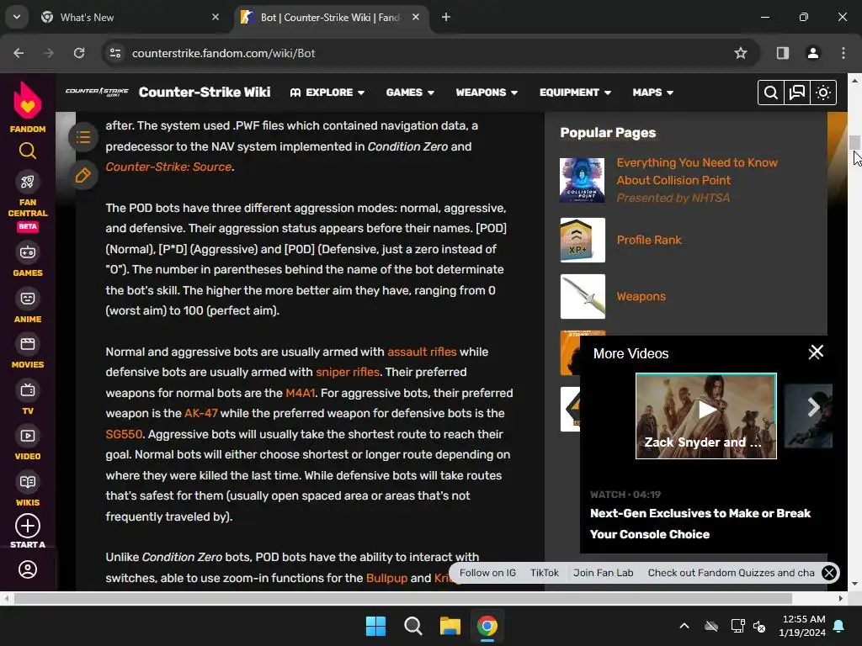Open Windows Start menu

[x=376, y=626]
